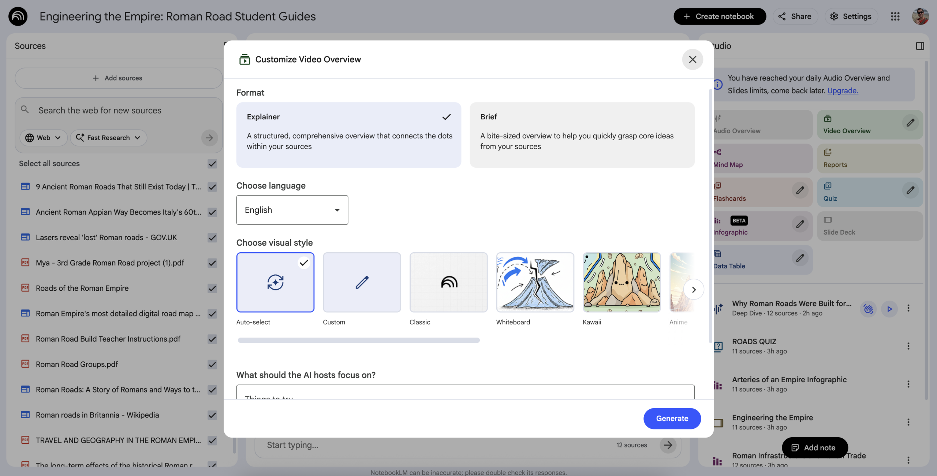Screen dimensions: 937x476
Task: Click the edit pencil on Video Overview
Action: 910,123
